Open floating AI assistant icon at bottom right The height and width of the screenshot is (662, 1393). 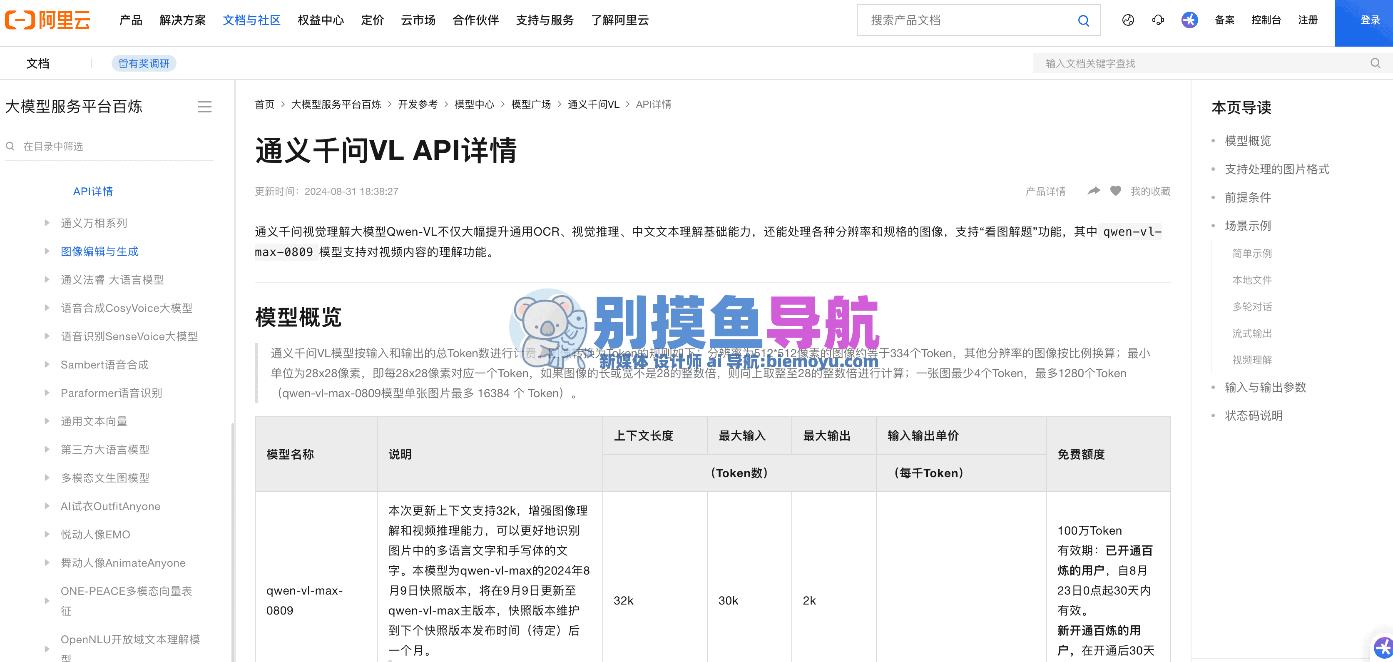coord(1383,647)
